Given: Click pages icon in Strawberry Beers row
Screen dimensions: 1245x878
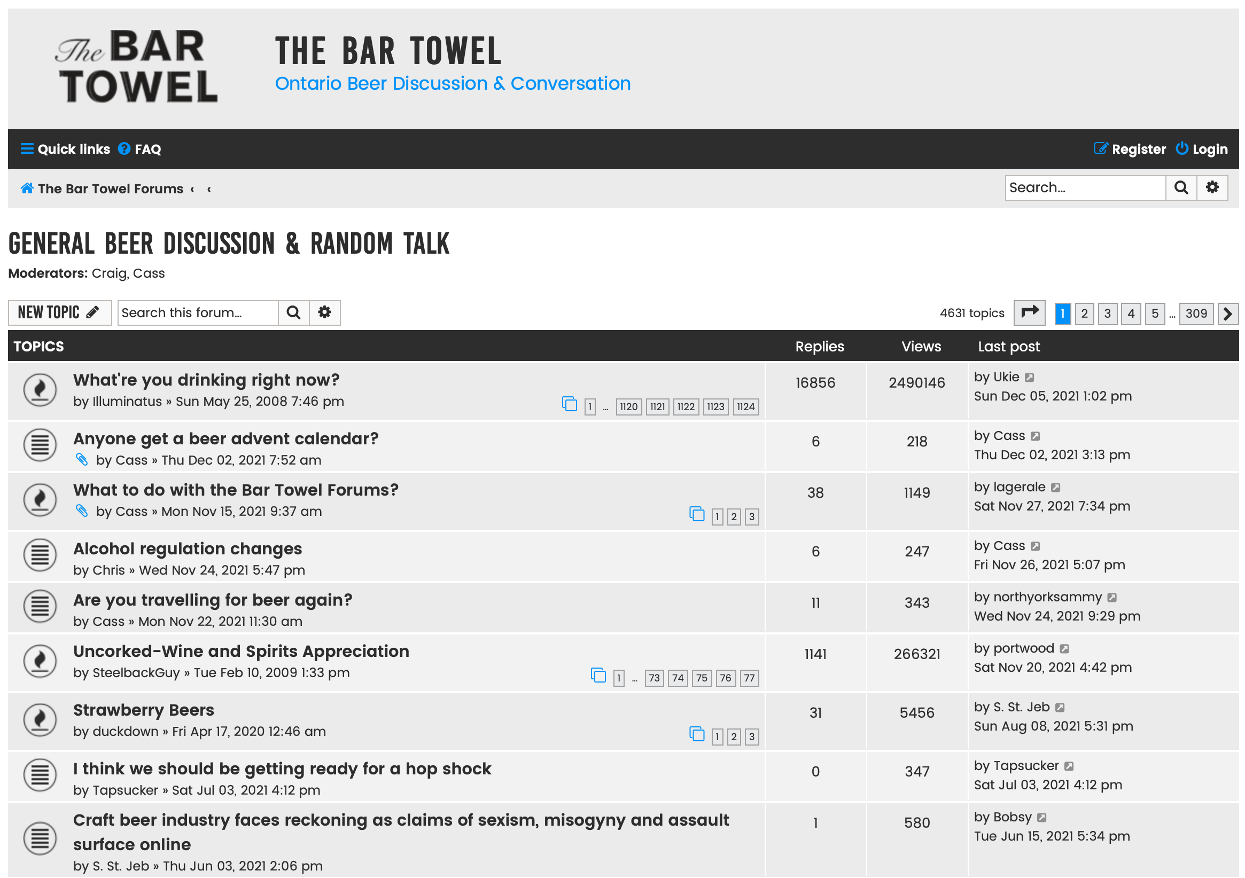Looking at the screenshot, I should pos(697,735).
